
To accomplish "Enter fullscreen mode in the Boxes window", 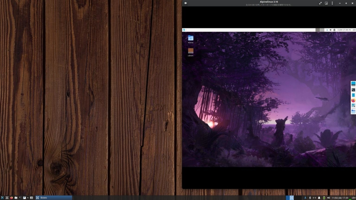I will pos(320,3).
